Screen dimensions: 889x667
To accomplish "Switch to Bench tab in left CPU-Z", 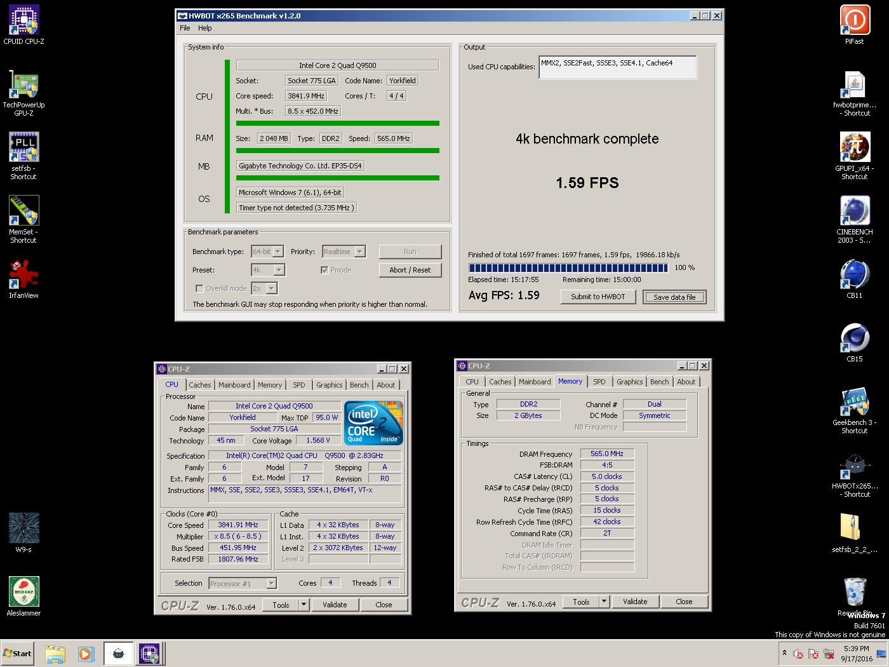I will tap(359, 385).
